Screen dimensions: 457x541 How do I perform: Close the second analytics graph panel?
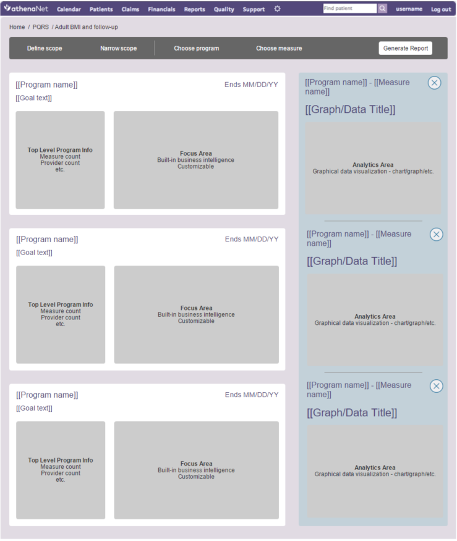[436, 234]
